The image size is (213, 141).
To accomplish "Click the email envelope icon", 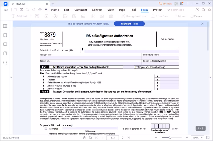I will click(21, 10).
